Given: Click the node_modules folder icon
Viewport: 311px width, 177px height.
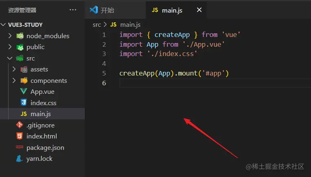Looking at the screenshot, I should (x=20, y=36).
